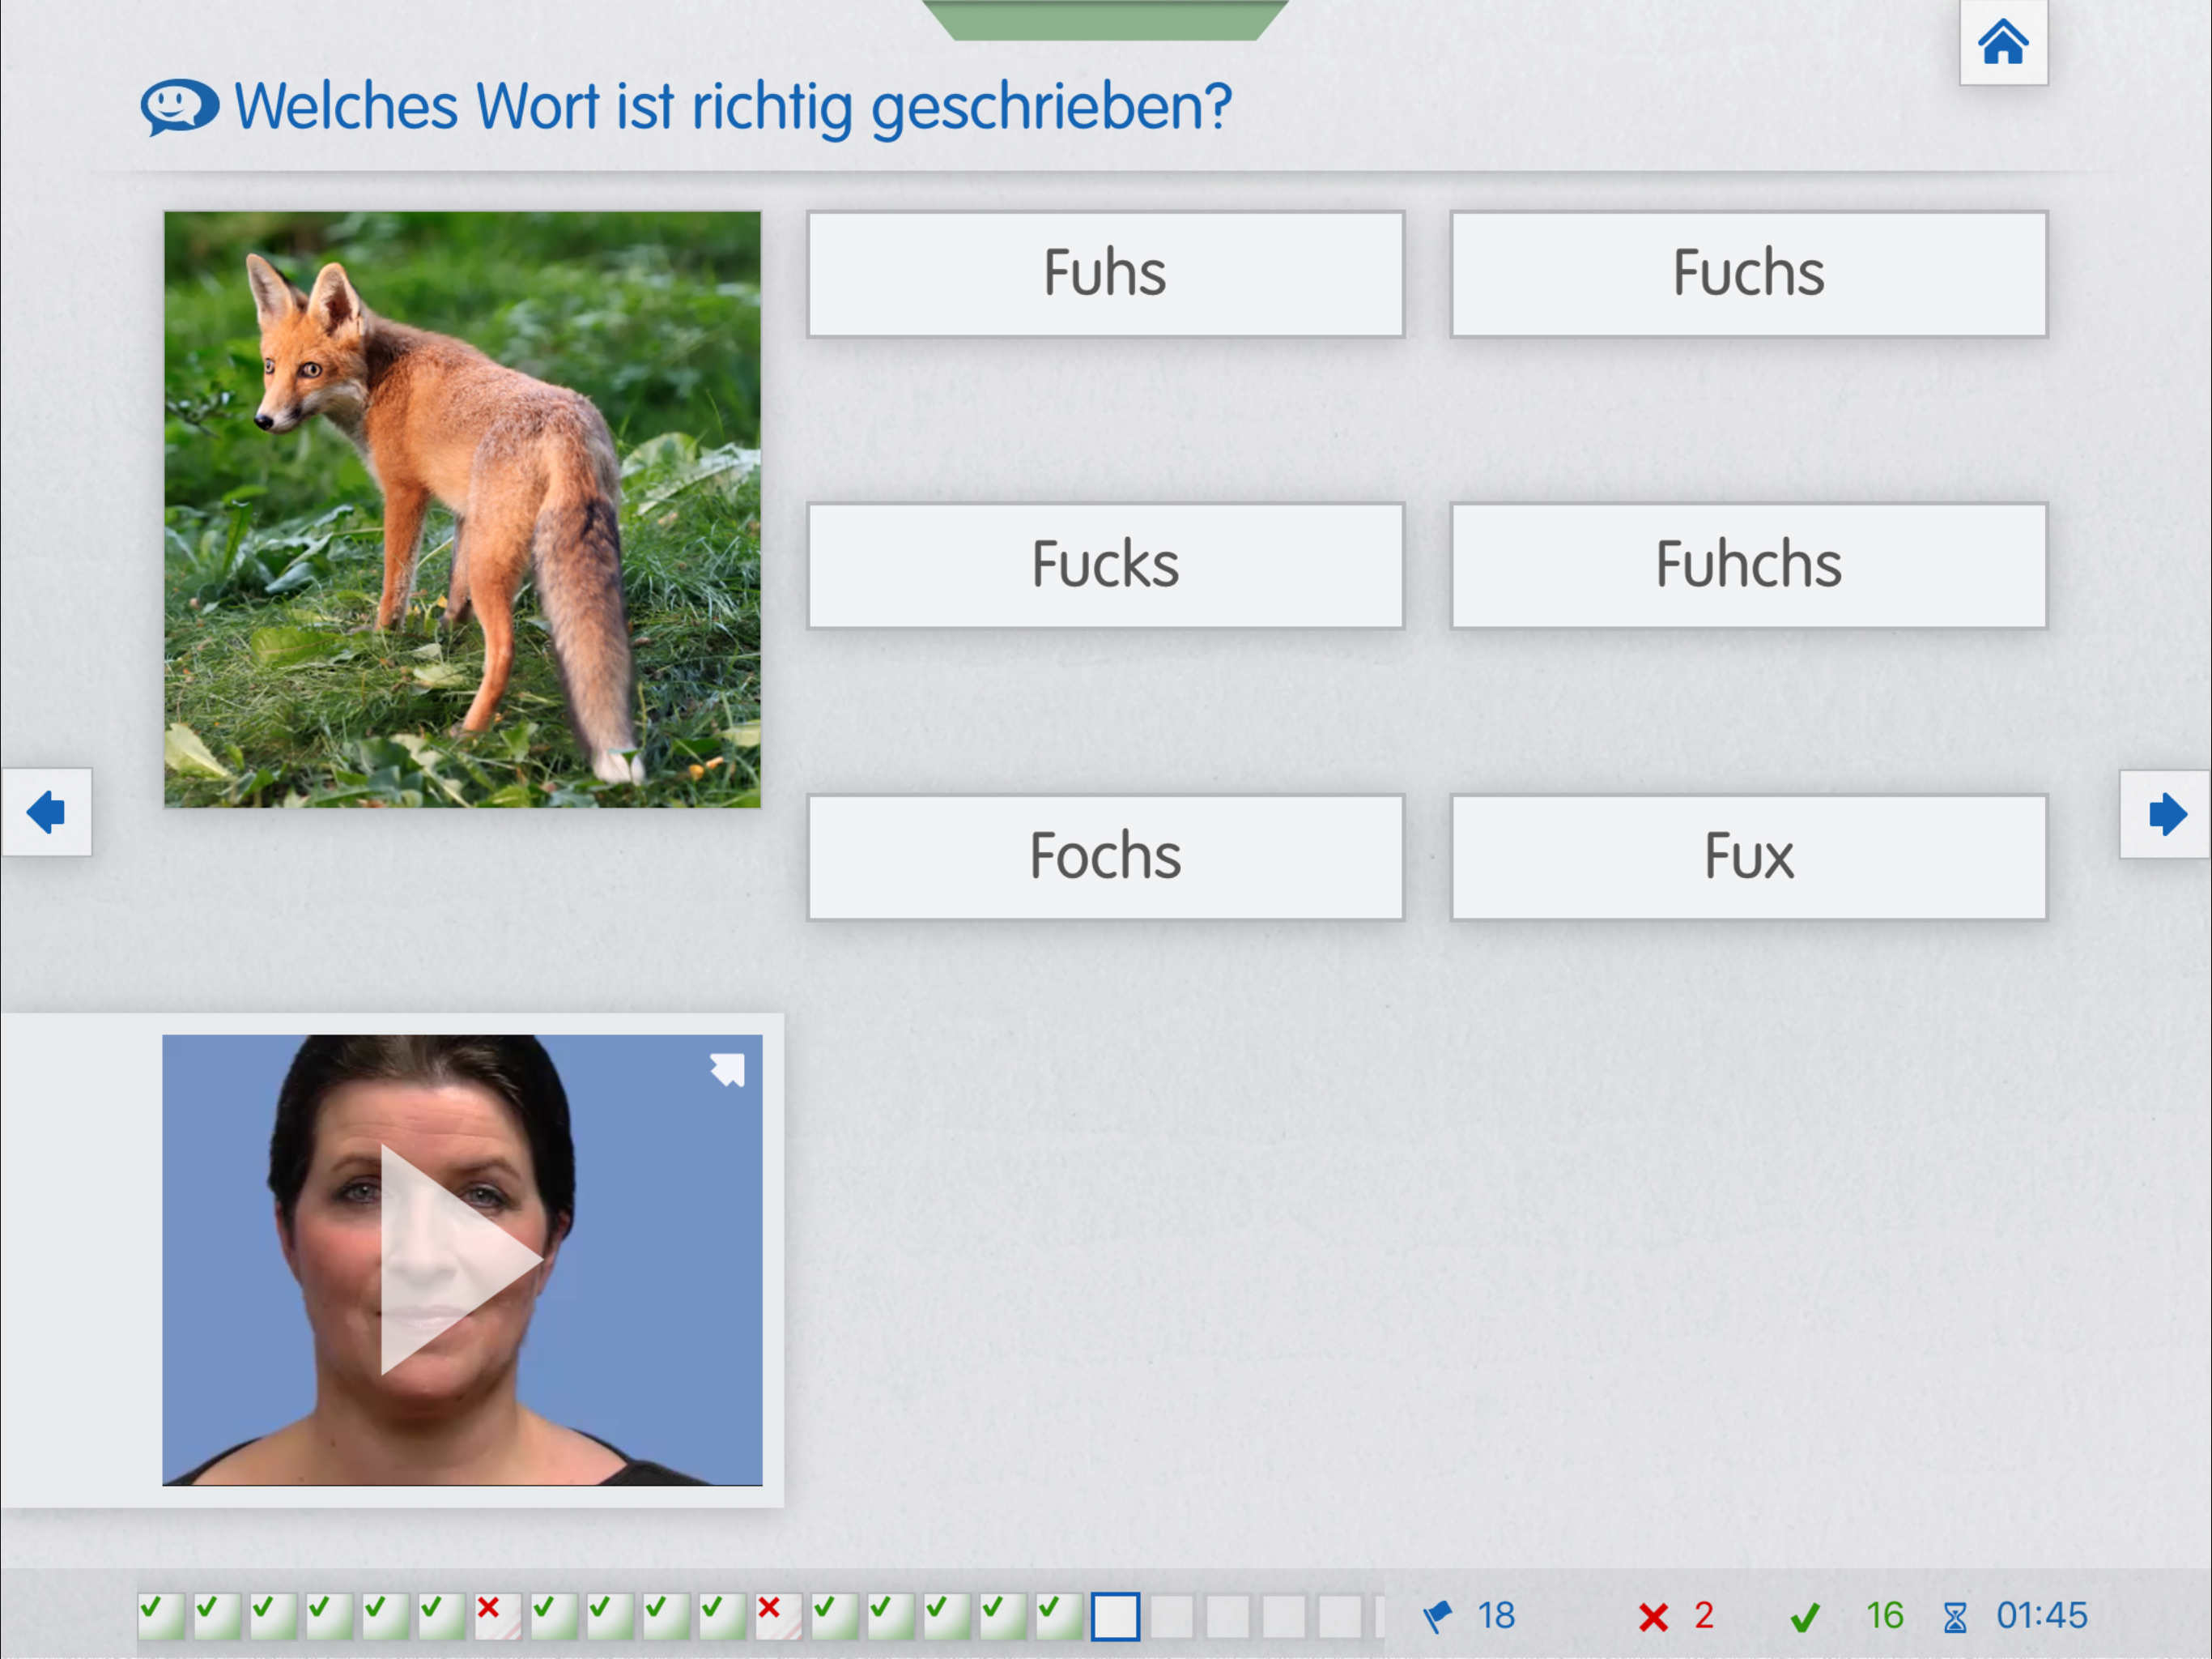Click the green checkmark correct-answers icon
Viewport: 2212px width, 1659px height.
pos(1805,1617)
